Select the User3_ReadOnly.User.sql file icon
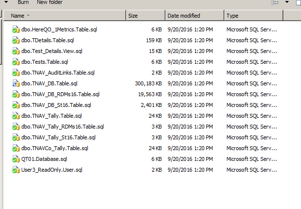Image resolution: width=301 pixels, height=209 pixels. tap(16, 170)
